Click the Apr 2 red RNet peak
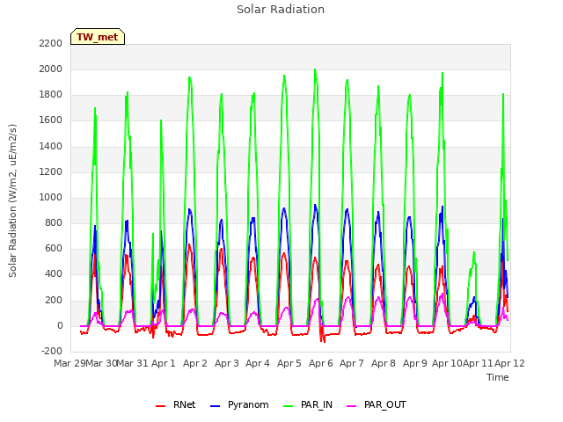Screen dimensions: 563x422 point(189,245)
